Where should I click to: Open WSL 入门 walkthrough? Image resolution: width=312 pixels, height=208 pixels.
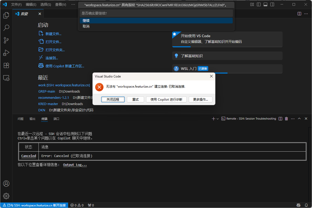[x=227, y=69]
